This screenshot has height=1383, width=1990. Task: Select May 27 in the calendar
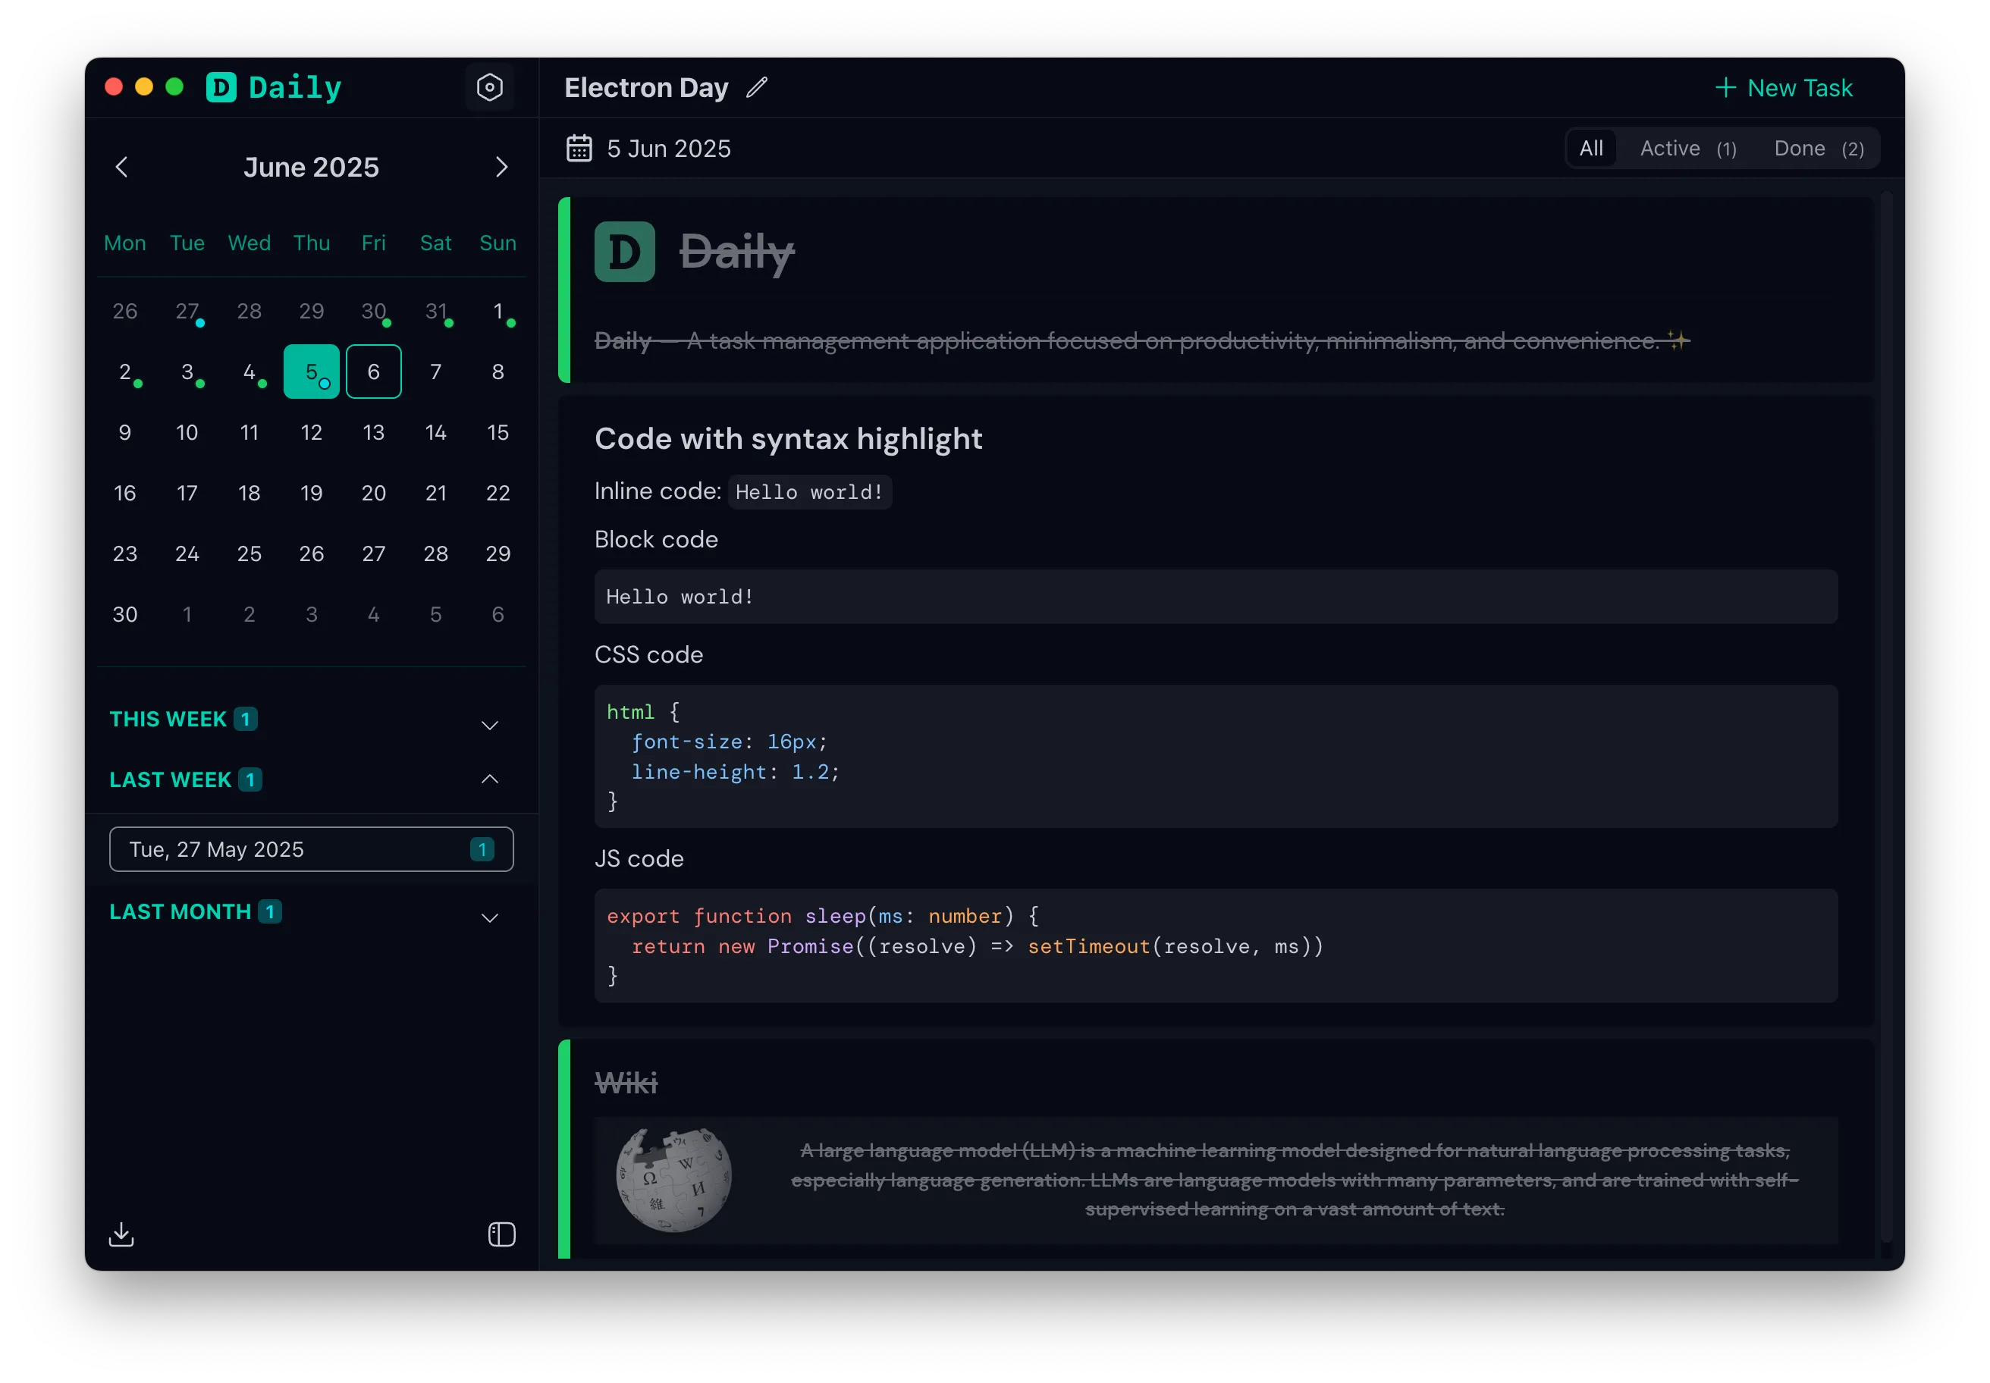tap(187, 311)
